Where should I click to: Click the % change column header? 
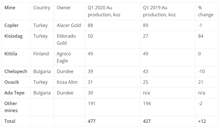tap(206, 11)
